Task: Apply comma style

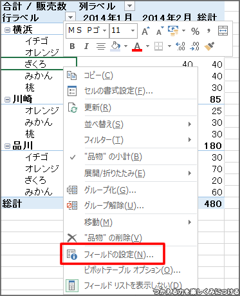Action: coord(208,32)
